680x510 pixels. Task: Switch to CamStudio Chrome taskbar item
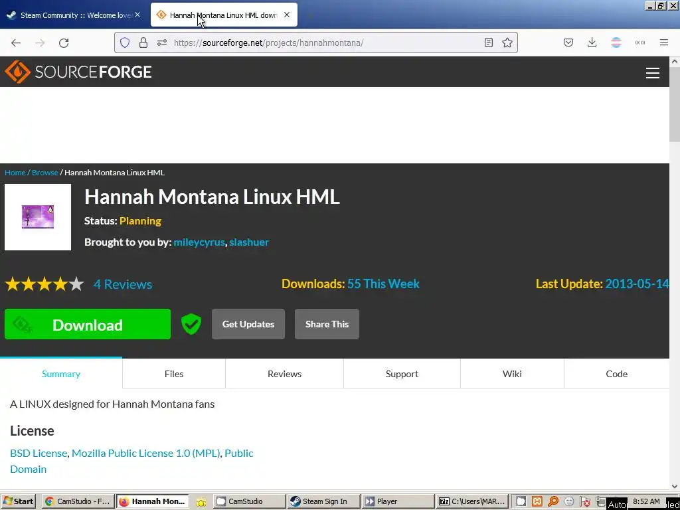[78, 501]
